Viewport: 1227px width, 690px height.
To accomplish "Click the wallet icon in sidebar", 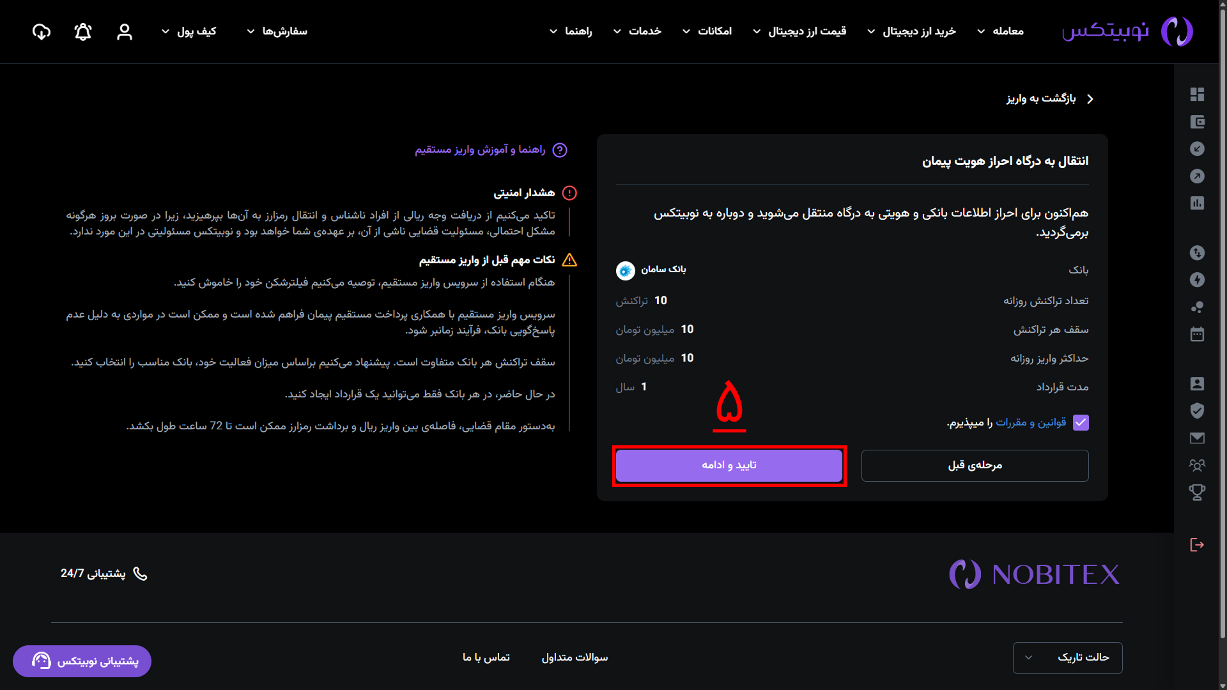I will 1197,122.
